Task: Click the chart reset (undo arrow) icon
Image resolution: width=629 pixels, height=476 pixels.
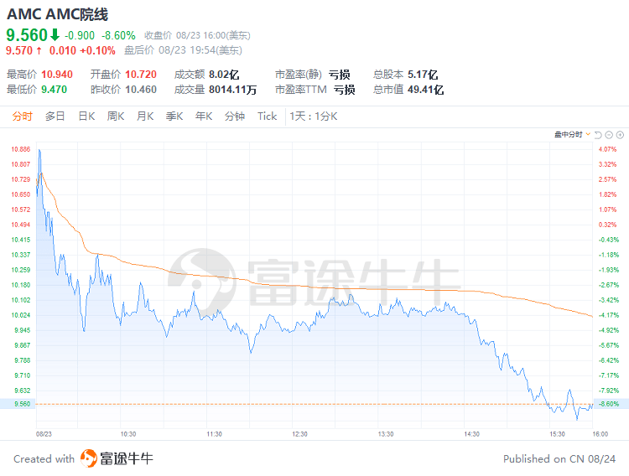Action: click(598, 135)
